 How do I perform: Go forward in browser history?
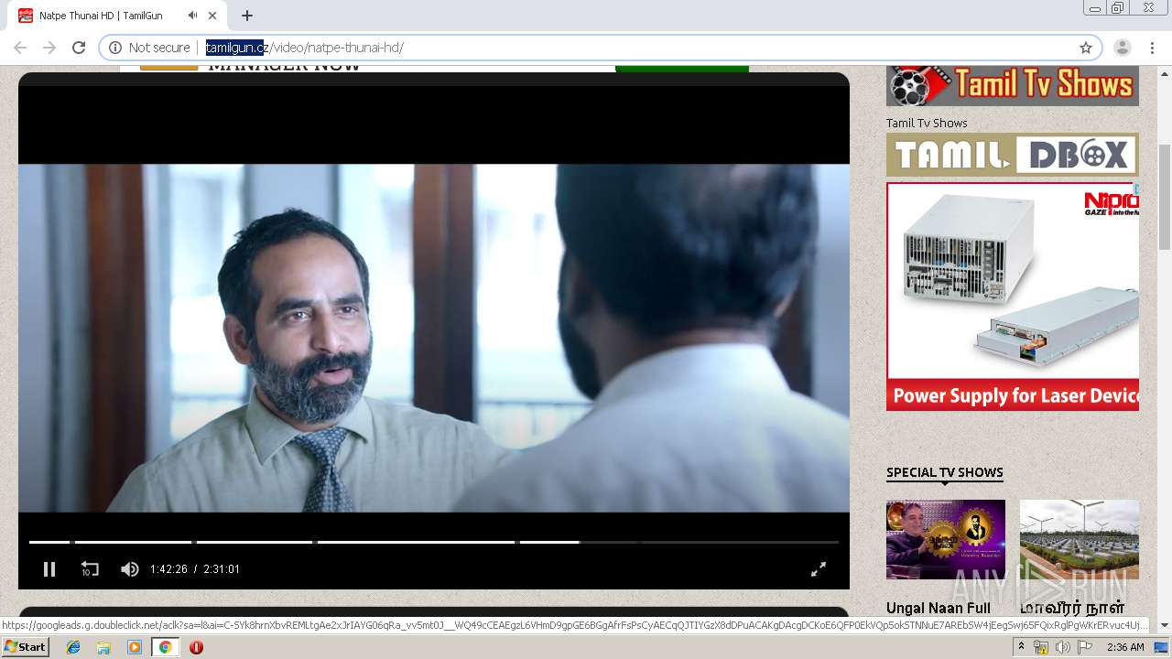tap(49, 48)
